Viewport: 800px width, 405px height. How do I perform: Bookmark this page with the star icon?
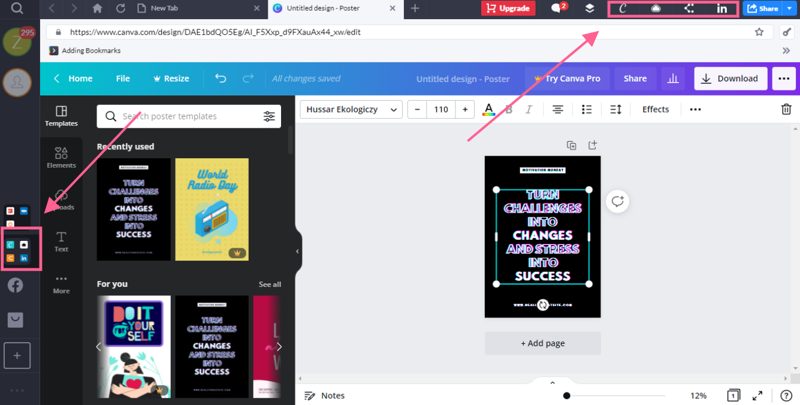coord(759,32)
